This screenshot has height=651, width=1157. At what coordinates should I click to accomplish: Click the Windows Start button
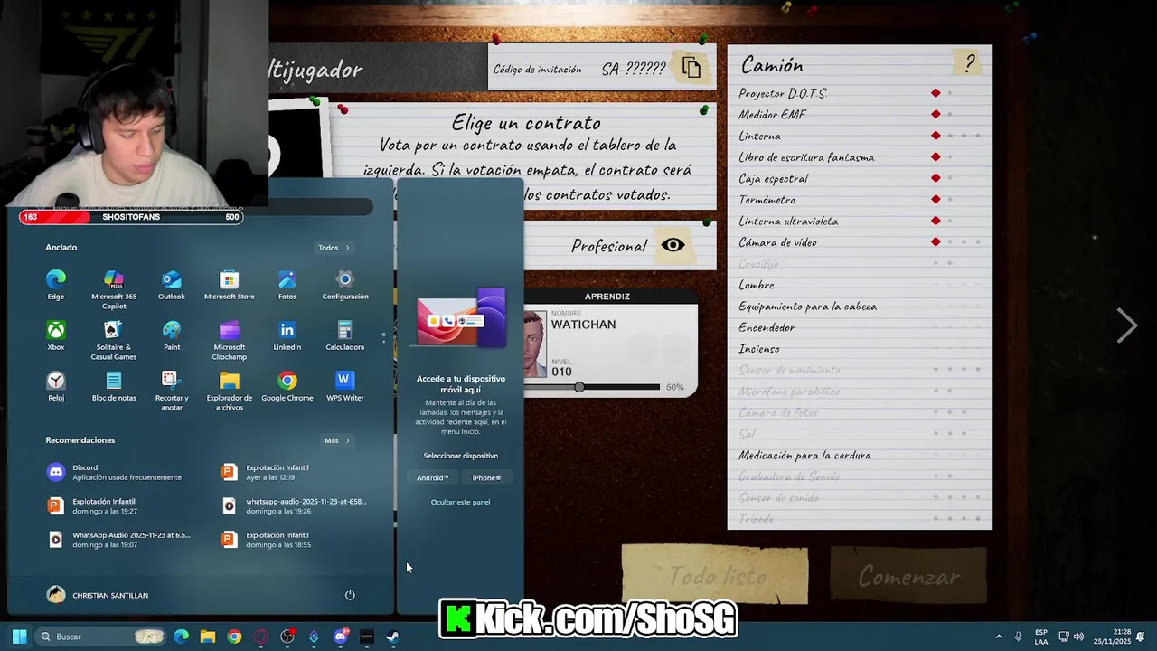point(19,637)
